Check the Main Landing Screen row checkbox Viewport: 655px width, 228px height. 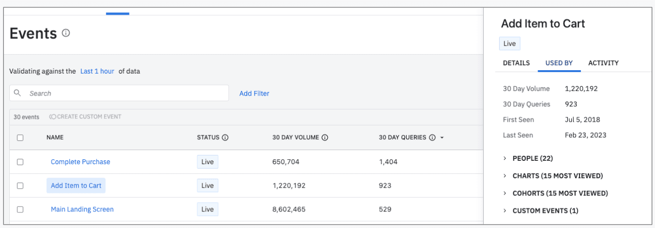pyautogui.click(x=20, y=209)
